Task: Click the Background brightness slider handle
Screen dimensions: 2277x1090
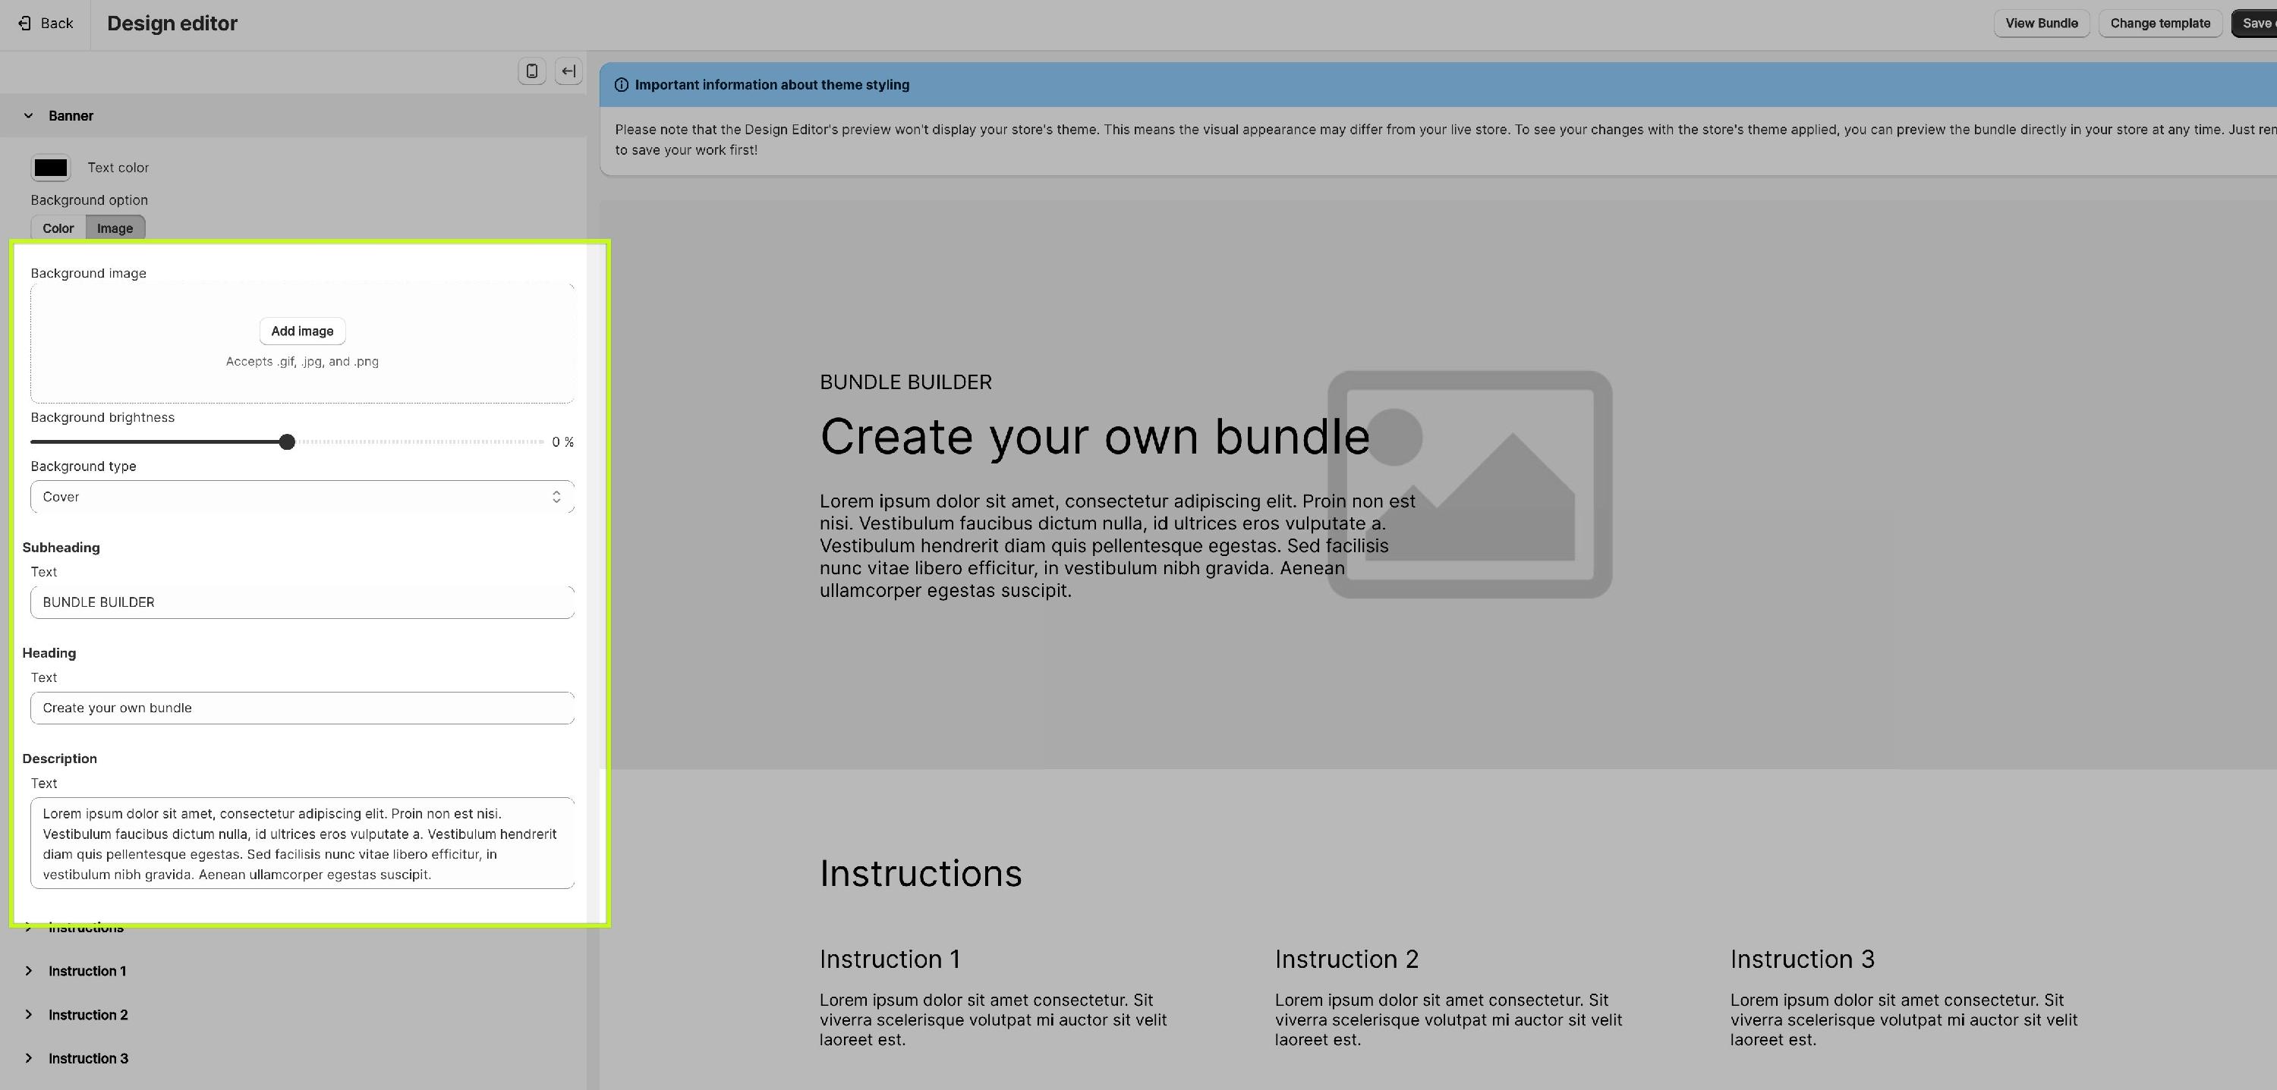Action: pyautogui.click(x=286, y=441)
